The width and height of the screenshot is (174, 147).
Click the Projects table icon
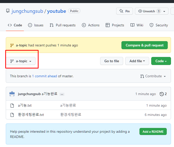(x=107, y=25)
